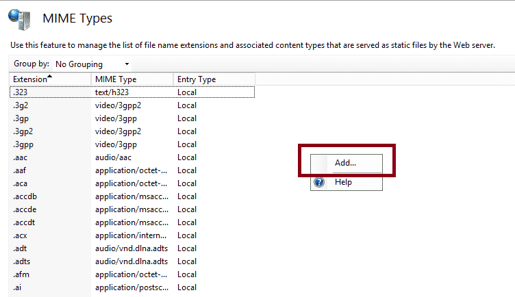
Task: Select the .323 extension row
Action: (x=132, y=92)
